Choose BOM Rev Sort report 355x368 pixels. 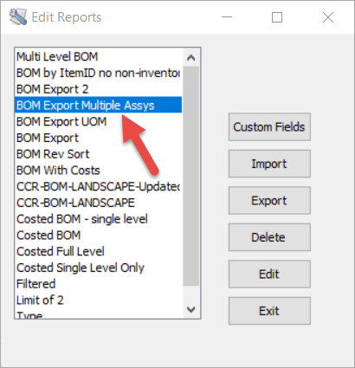[x=99, y=154]
